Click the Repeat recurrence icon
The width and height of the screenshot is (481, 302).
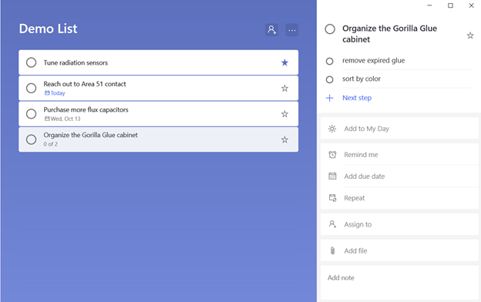[x=332, y=198]
